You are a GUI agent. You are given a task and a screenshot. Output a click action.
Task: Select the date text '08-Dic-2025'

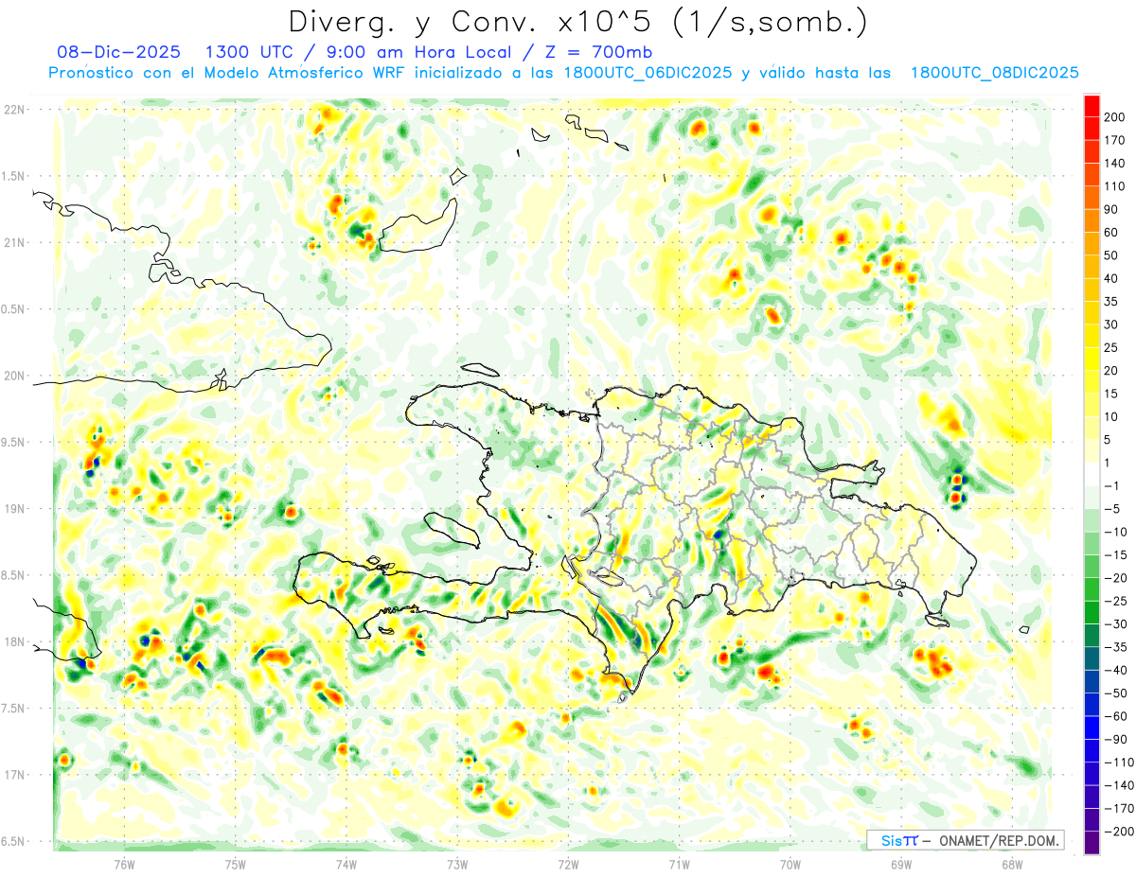coord(120,52)
